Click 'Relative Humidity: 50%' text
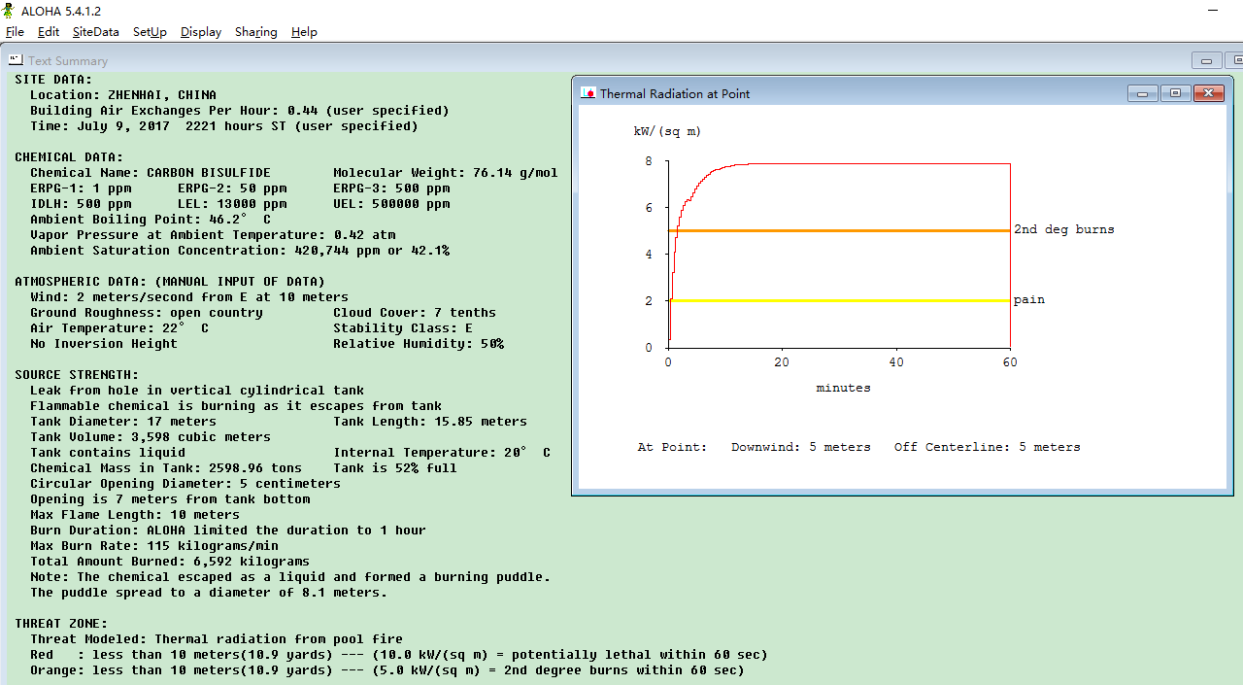The width and height of the screenshot is (1243, 685). 419,344
